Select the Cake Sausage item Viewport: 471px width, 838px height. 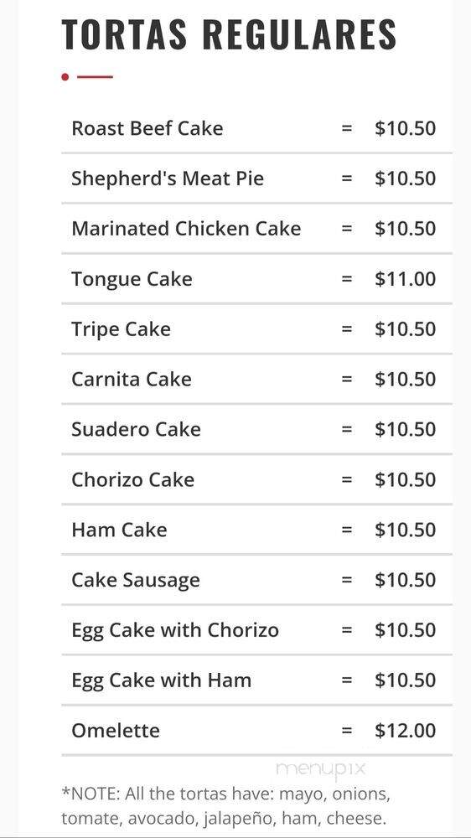[256, 581]
